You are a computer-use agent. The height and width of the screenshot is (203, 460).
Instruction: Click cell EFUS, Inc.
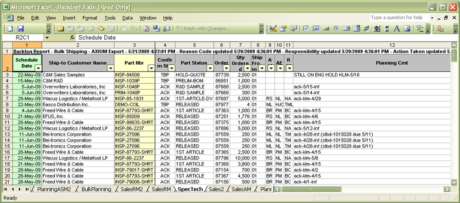pos(78,117)
